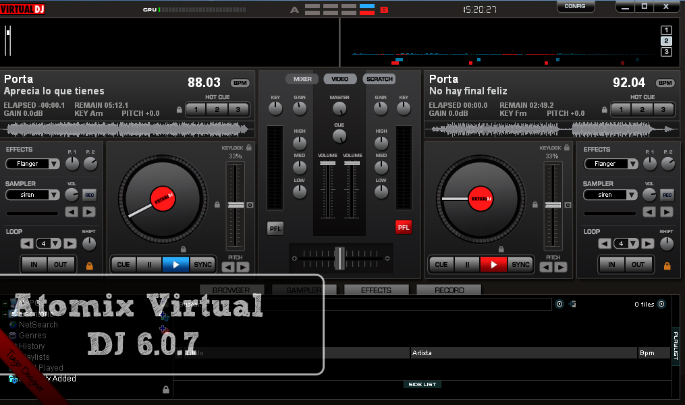Set left deck hot cue 1

coord(196,110)
